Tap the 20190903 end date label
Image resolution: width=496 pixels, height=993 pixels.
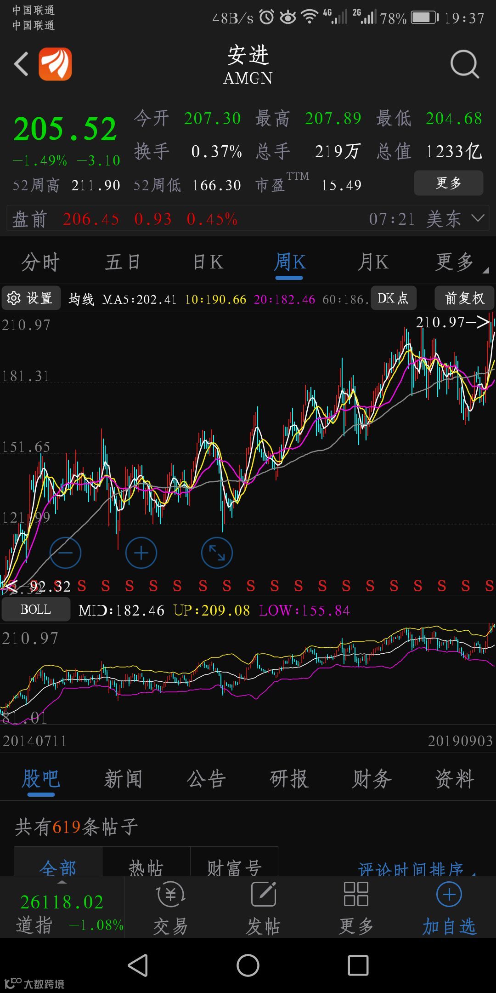[x=460, y=741]
